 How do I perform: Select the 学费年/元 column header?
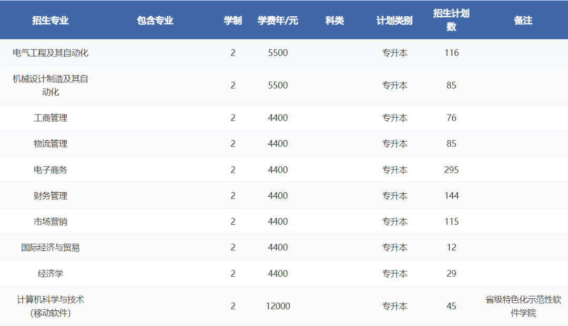(x=278, y=20)
